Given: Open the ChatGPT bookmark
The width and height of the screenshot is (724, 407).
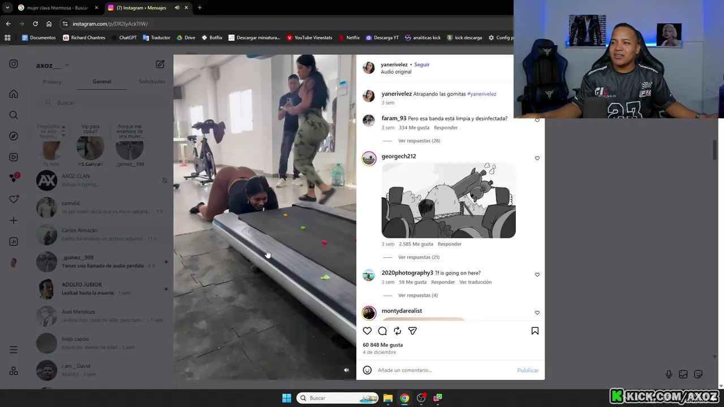Looking at the screenshot, I should click(x=124, y=38).
